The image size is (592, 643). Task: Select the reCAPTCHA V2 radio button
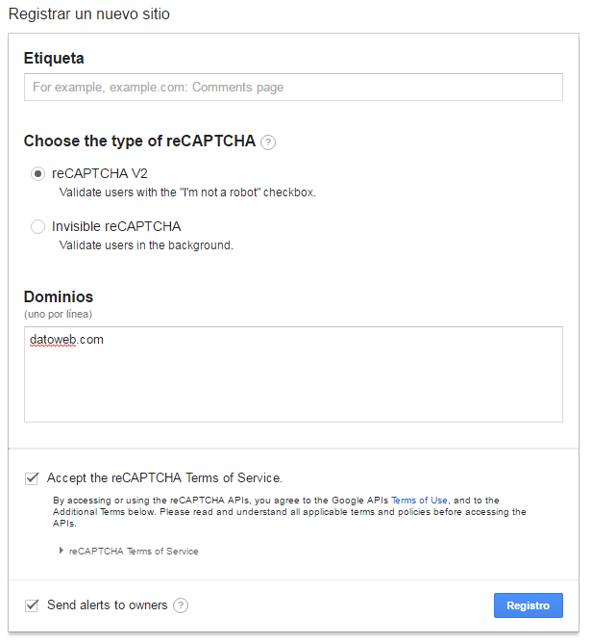point(37,174)
